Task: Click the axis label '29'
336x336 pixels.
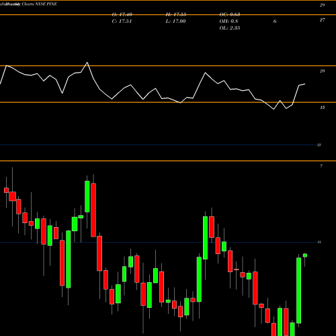Action: coord(322,5)
